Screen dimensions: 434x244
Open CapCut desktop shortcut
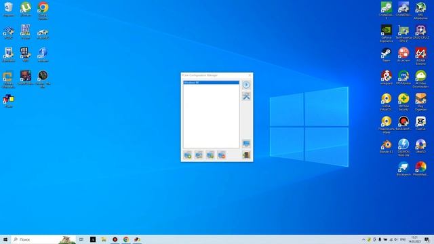tap(420, 123)
